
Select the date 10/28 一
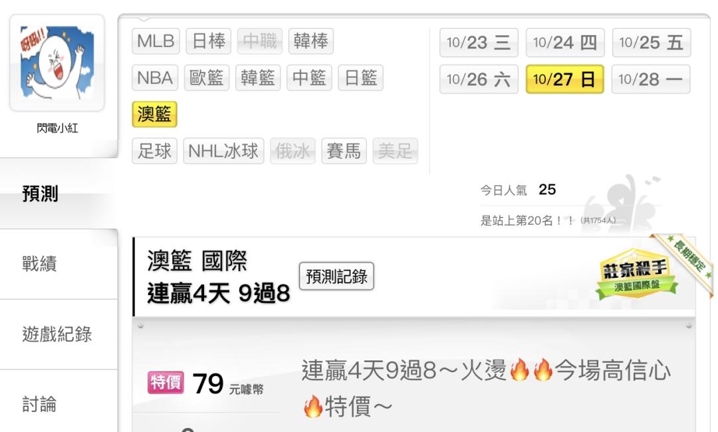pyautogui.click(x=651, y=79)
